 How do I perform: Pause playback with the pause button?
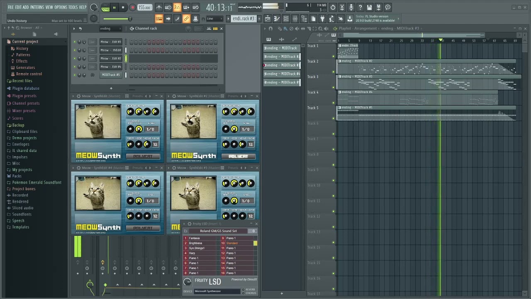click(x=114, y=7)
